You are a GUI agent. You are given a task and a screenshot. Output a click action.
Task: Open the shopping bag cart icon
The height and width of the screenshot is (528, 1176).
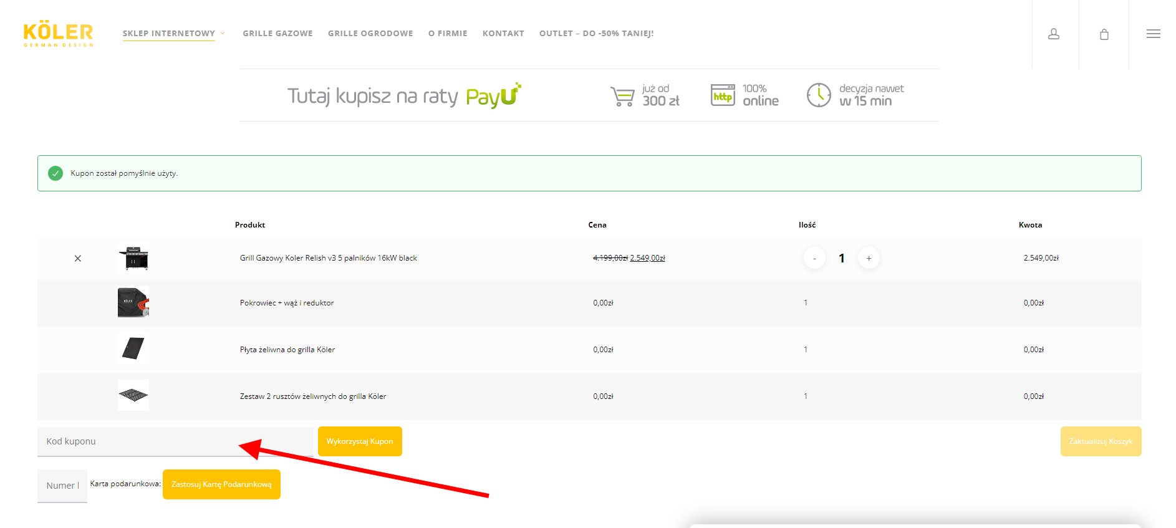pyautogui.click(x=1104, y=34)
